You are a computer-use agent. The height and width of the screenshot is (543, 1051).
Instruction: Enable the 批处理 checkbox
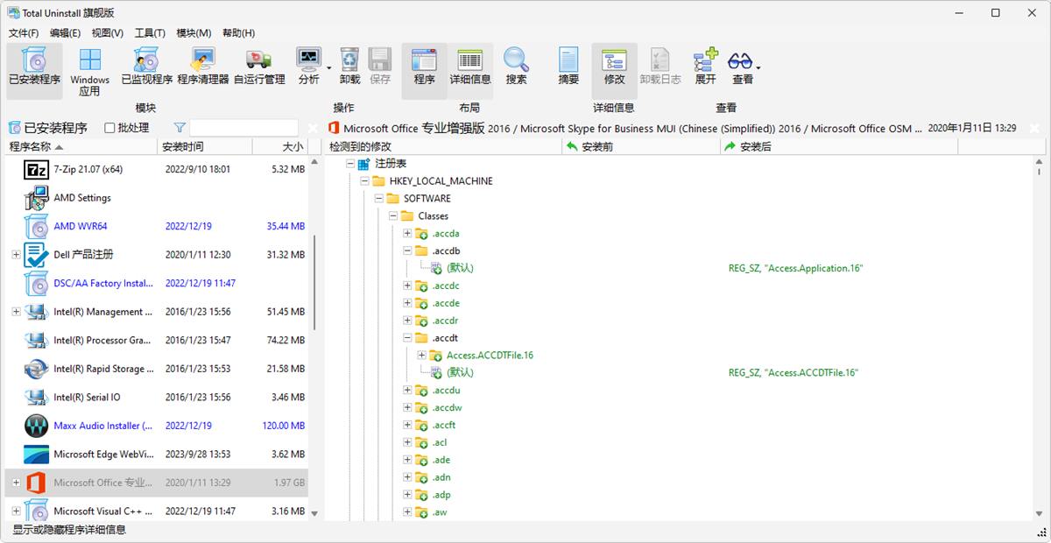pyautogui.click(x=110, y=128)
